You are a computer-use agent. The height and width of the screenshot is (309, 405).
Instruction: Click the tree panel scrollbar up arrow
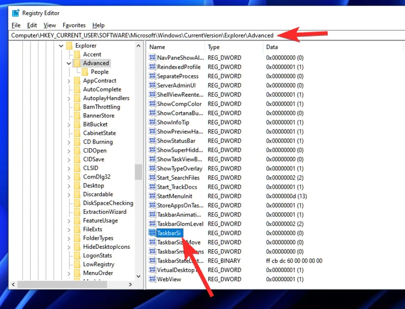tap(139, 46)
